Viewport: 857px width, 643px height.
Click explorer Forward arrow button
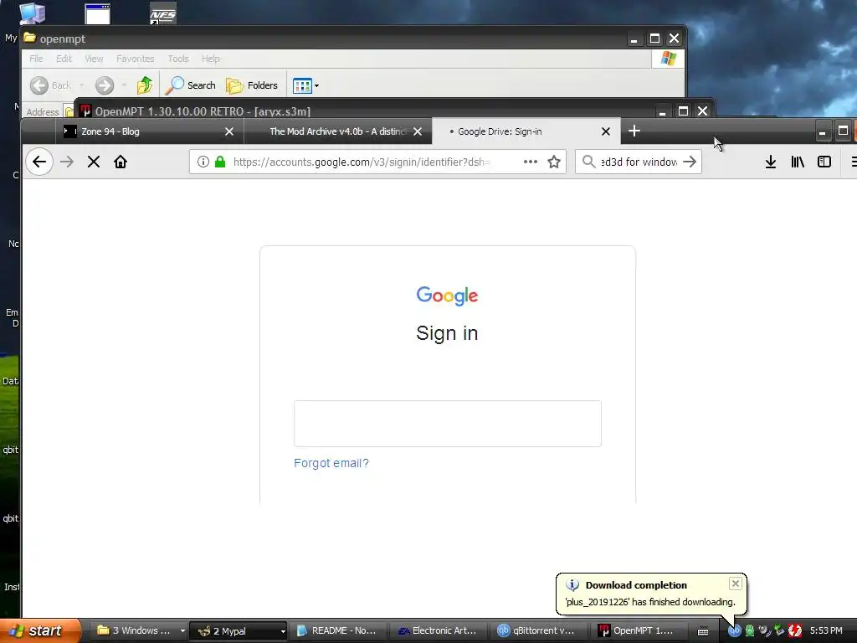tap(105, 85)
